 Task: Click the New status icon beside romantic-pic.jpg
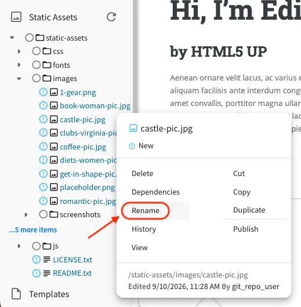pos(43,201)
